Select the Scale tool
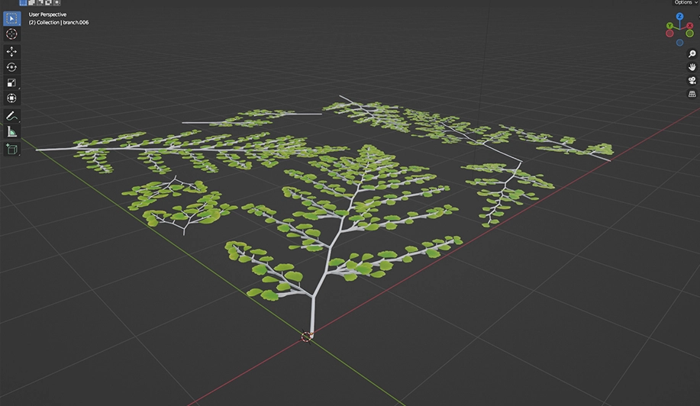This screenshot has height=406, width=700. coord(12,83)
